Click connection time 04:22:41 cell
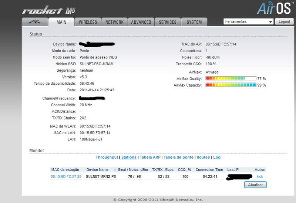This screenshot has height=203, width=296. click(x=210, y=177)
